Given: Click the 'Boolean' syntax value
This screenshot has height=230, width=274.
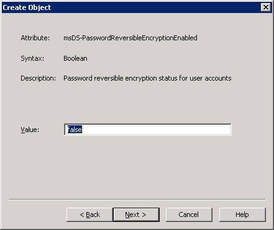Looking at the screenshot, I should coord(75,58).
